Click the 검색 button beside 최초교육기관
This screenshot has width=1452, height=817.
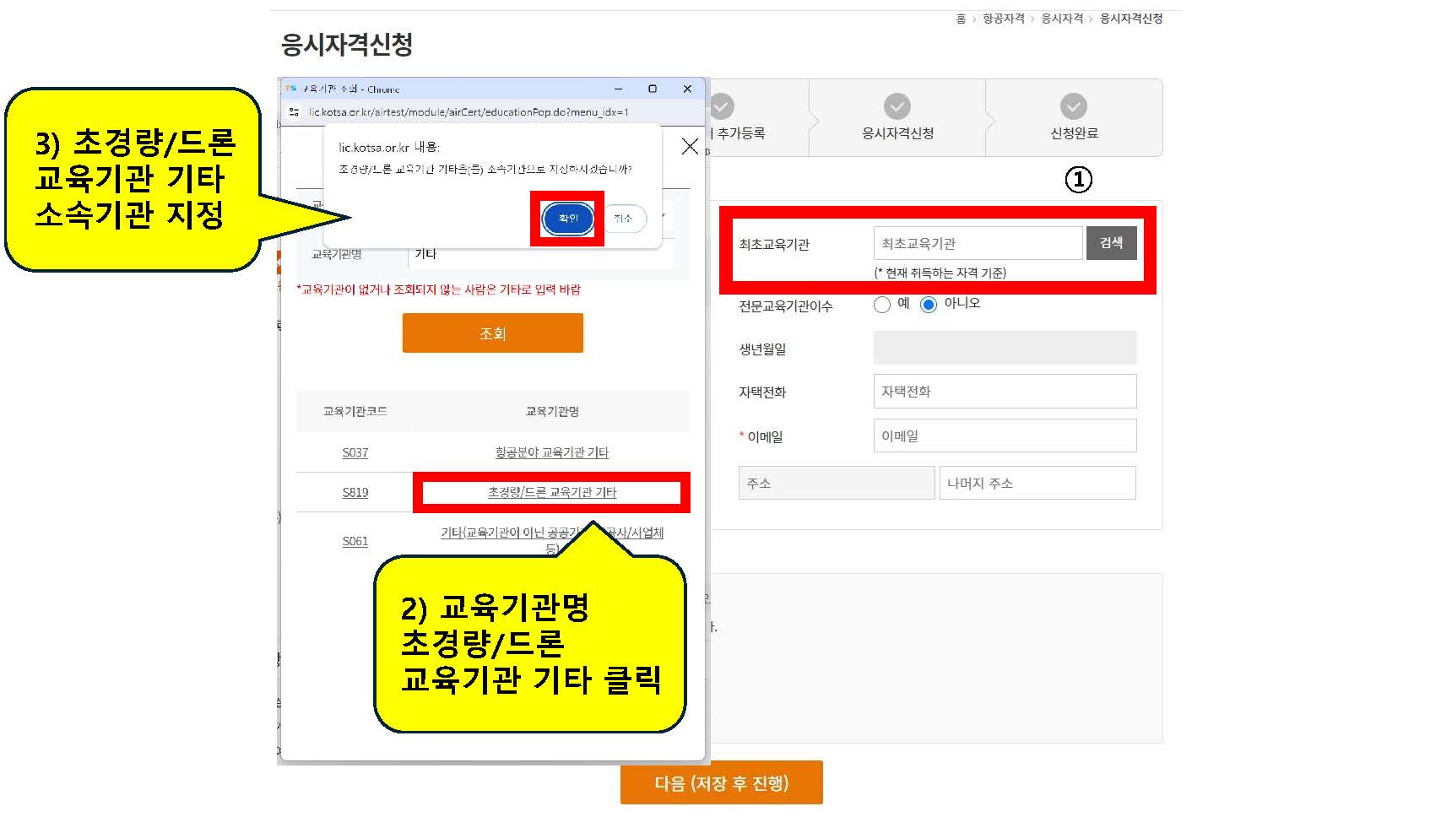click(1111, 243)
